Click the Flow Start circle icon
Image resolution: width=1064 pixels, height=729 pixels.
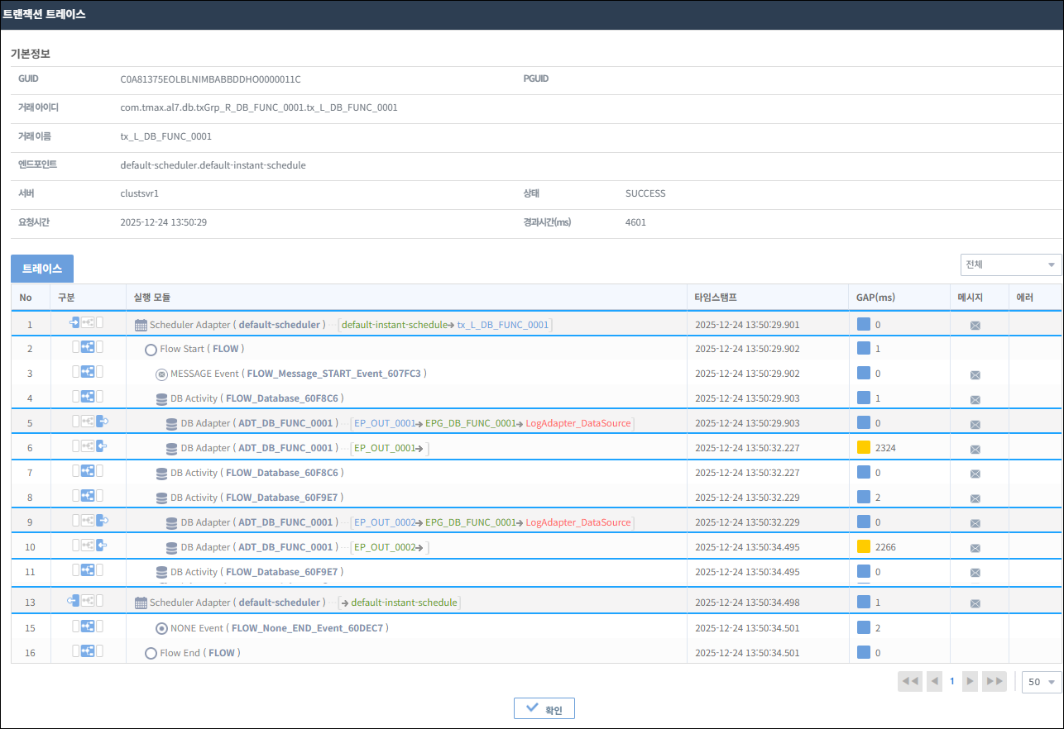(151, 350)
